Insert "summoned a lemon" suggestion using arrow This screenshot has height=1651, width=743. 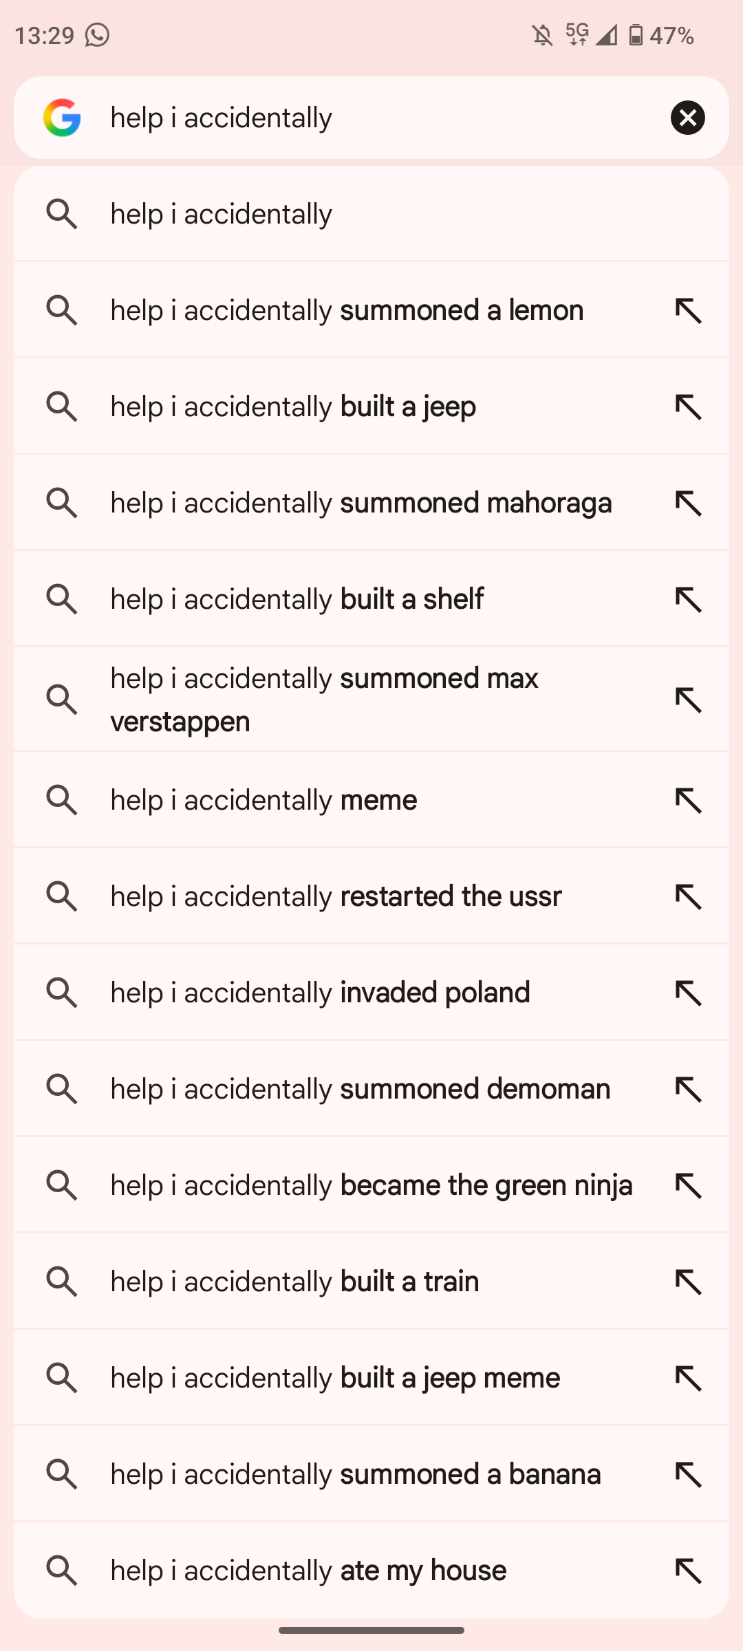[688, 311]
